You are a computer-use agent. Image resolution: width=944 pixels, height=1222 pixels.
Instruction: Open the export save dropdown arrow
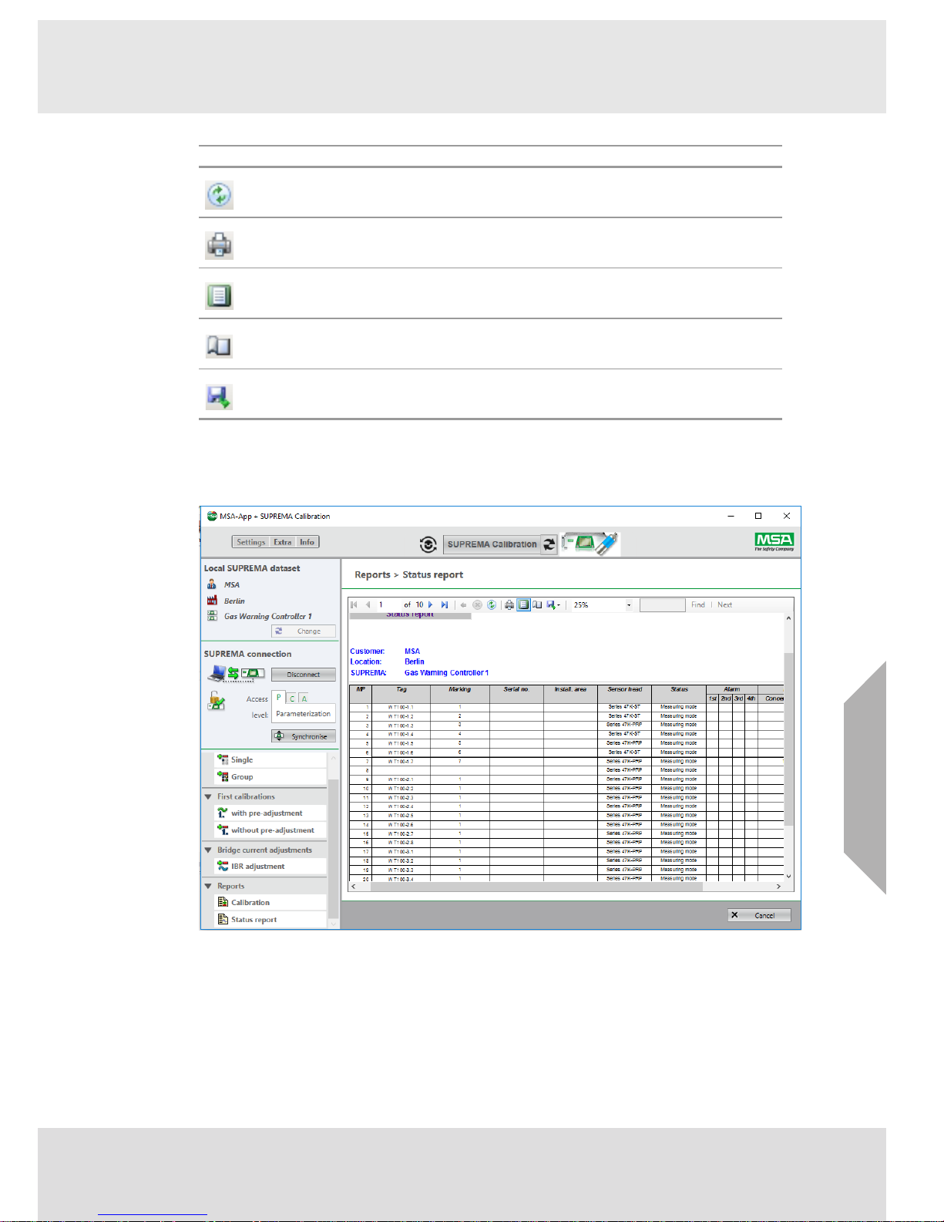559,606
